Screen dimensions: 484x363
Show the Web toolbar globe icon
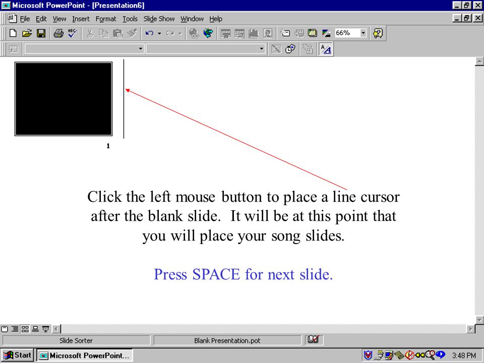click(x=208, y=33)
